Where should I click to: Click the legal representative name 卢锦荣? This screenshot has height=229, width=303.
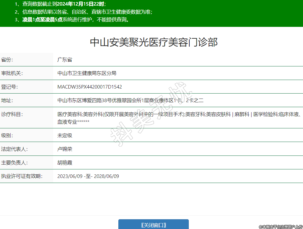(x=65, y=149)
